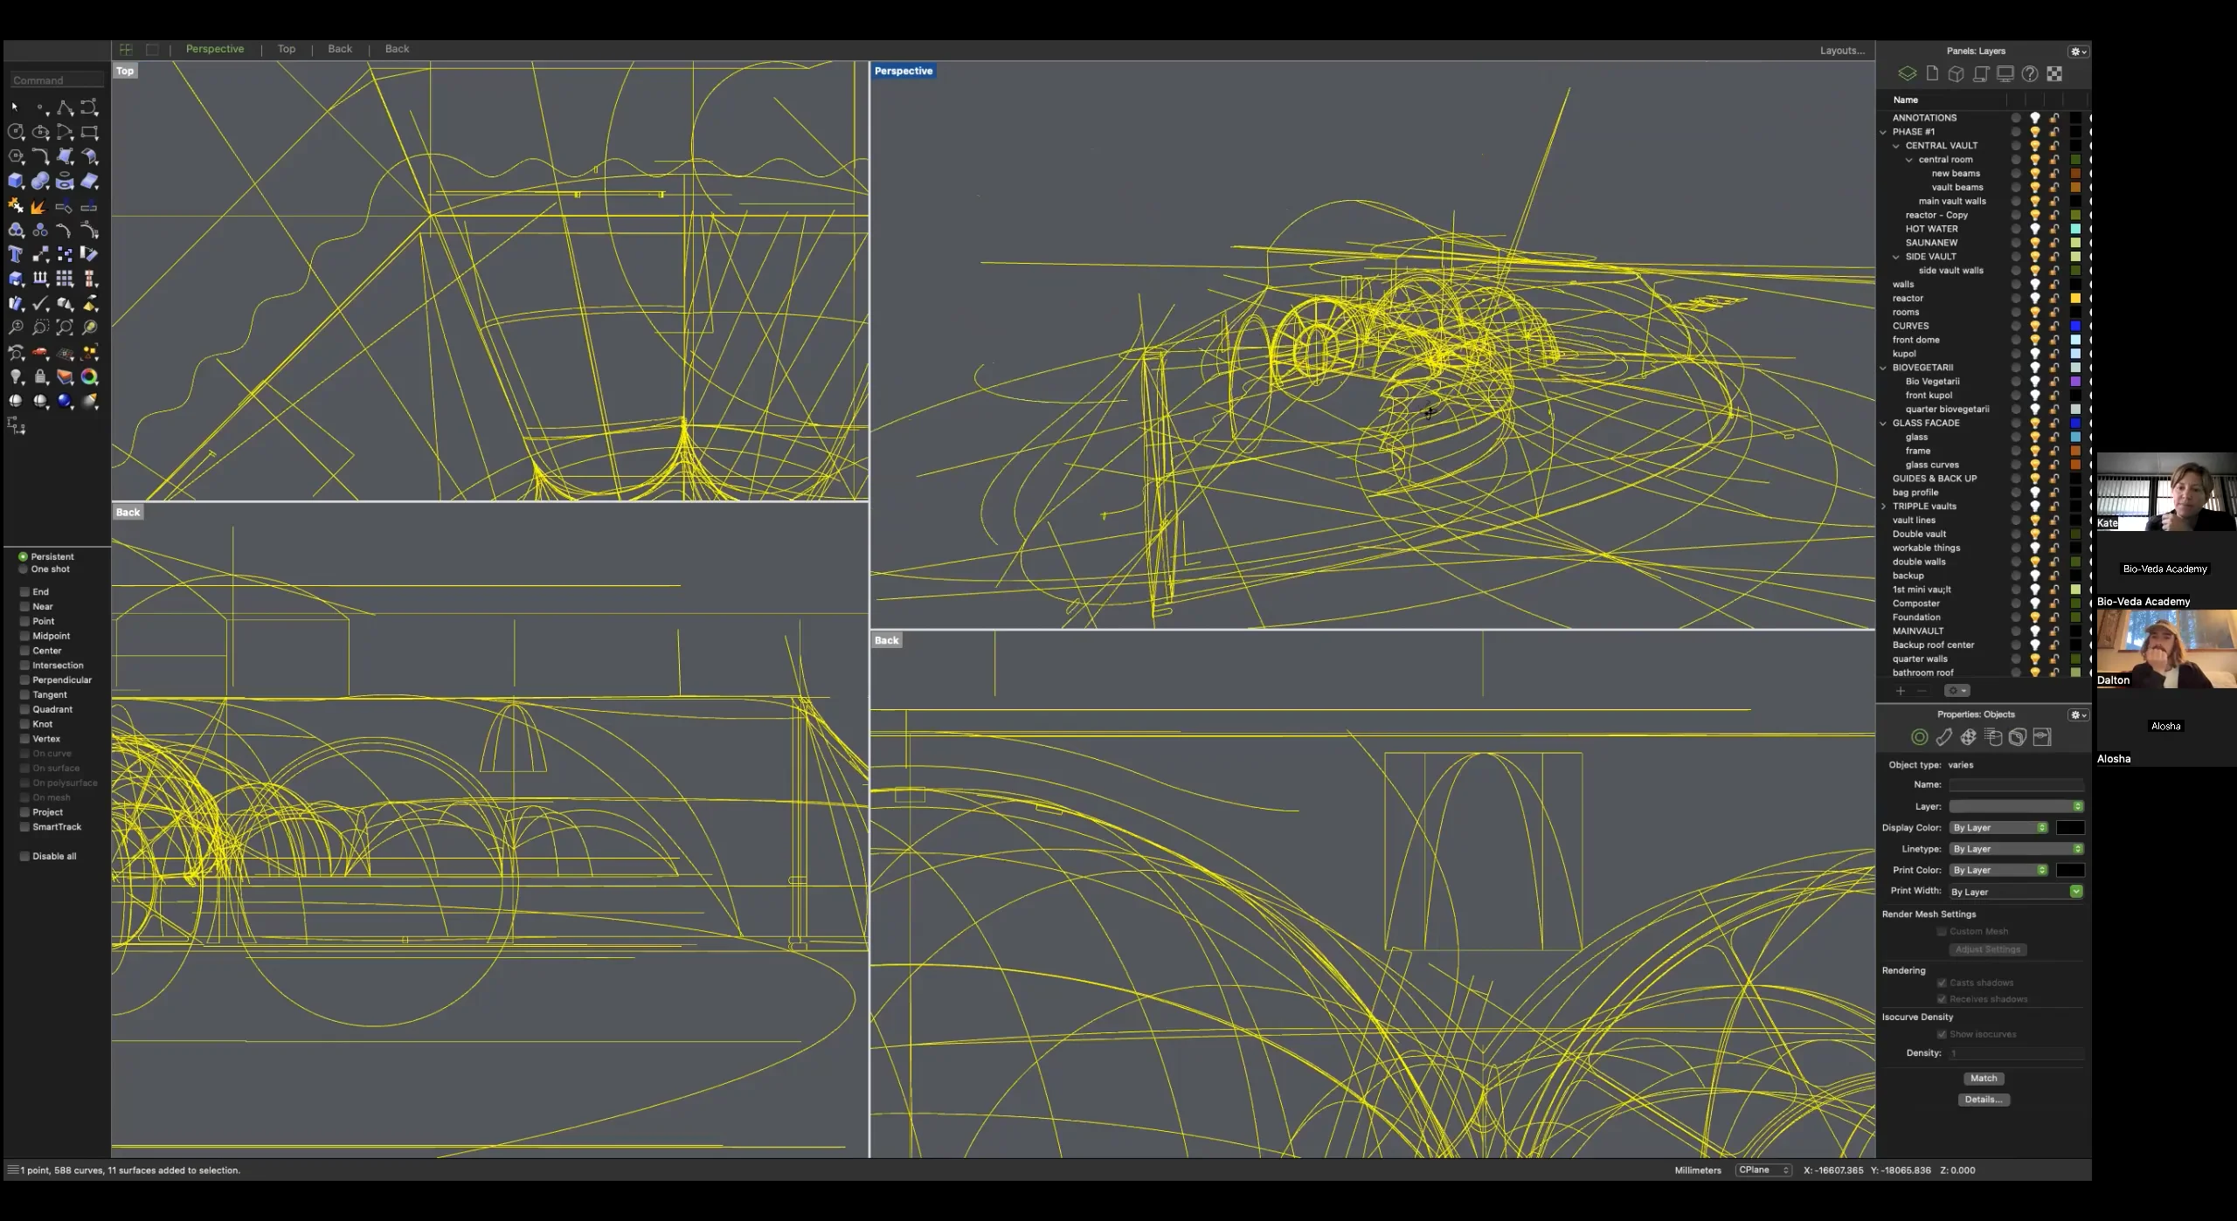Open the Panels: Layers gear menu
Screen dimensions: 2237x1221
(2078, 52)
